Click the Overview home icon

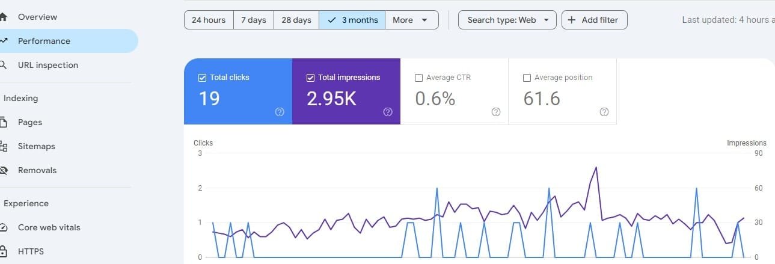[3, 17]
